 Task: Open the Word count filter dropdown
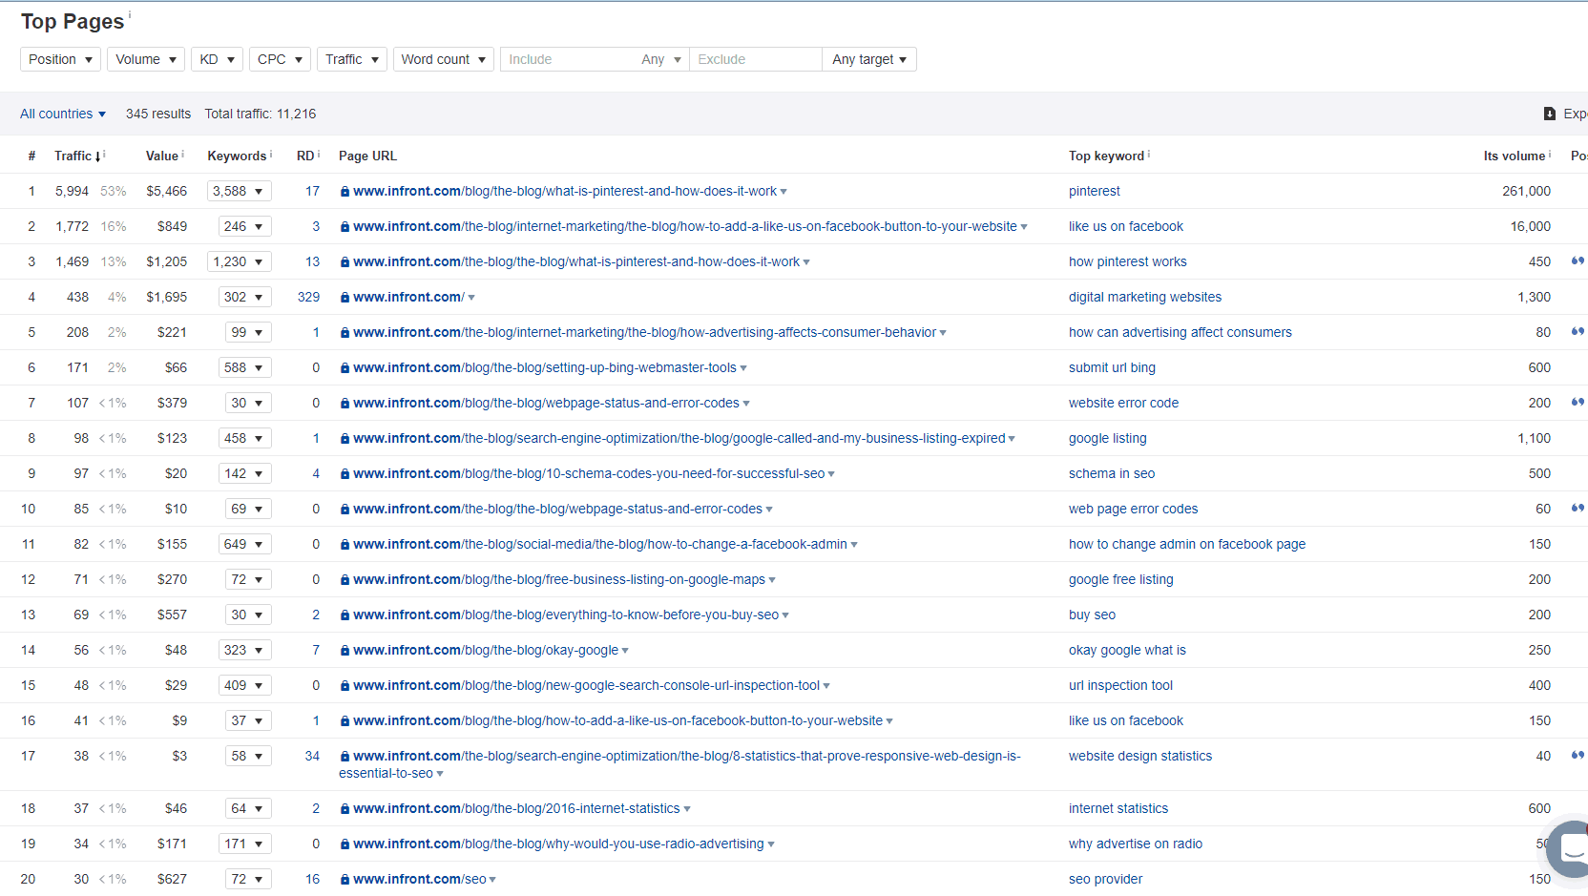[x=443, y=58]
